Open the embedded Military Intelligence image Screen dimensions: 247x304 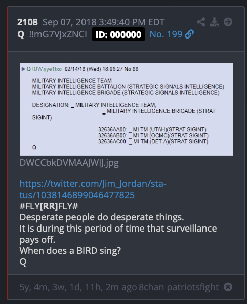pos(127,109)
